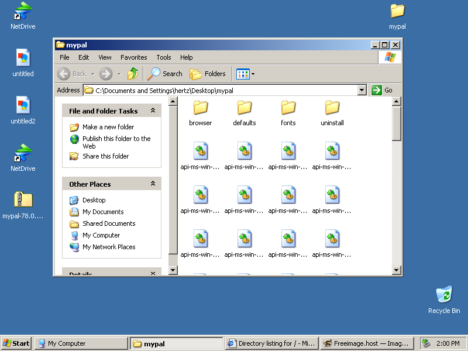Click the mypal taskbar button
The height and width of the screenshot is (351, 468).
[x=177, y=343]
